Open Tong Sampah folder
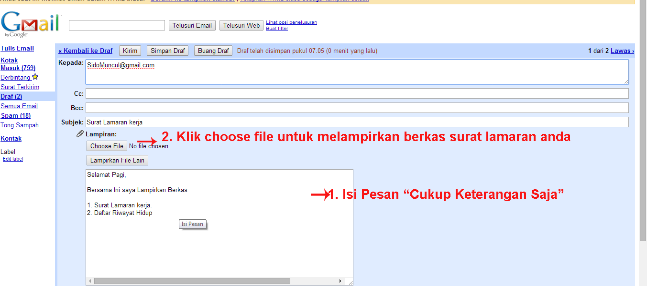 (20, 125)
